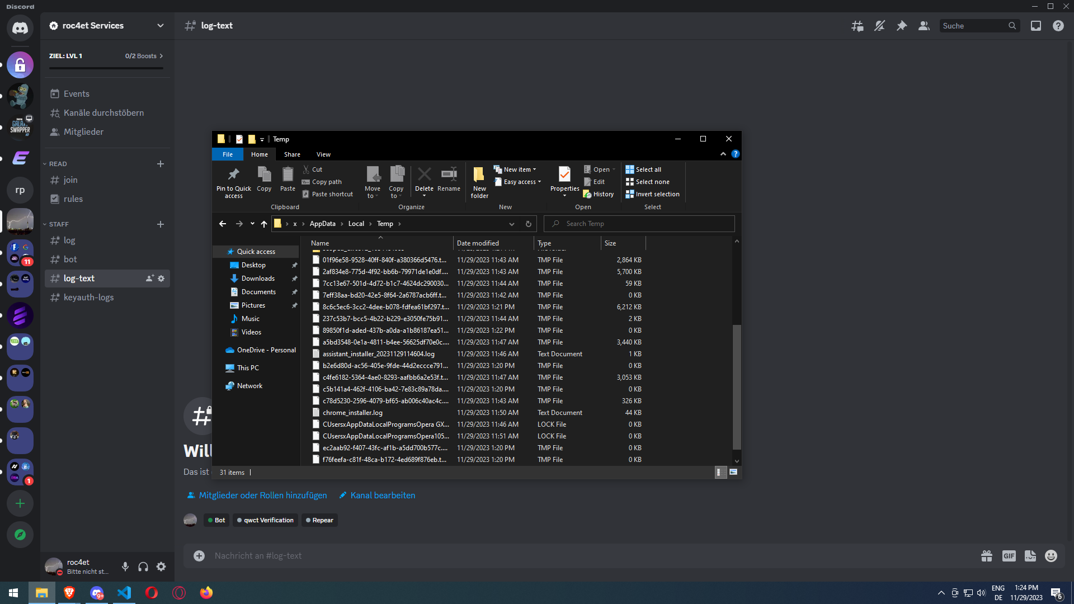Switch to the View ribbon tab
Image resolution: width=1074 pixels, height=604 pixels.
click(x=323, y=154)
